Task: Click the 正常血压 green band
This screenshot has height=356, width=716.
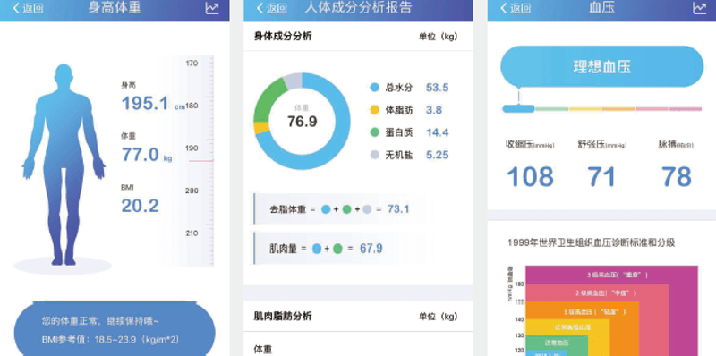Action: [x=557, y=343]
